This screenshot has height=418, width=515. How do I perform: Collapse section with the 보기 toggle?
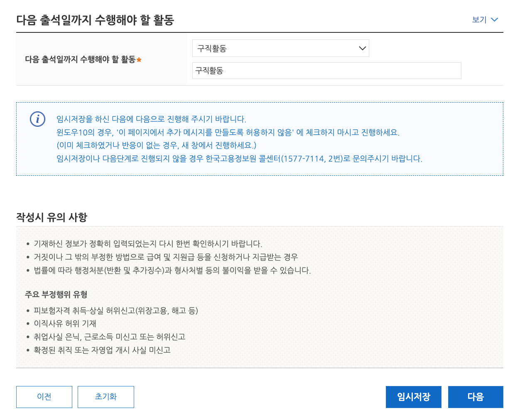coord(485,20)
